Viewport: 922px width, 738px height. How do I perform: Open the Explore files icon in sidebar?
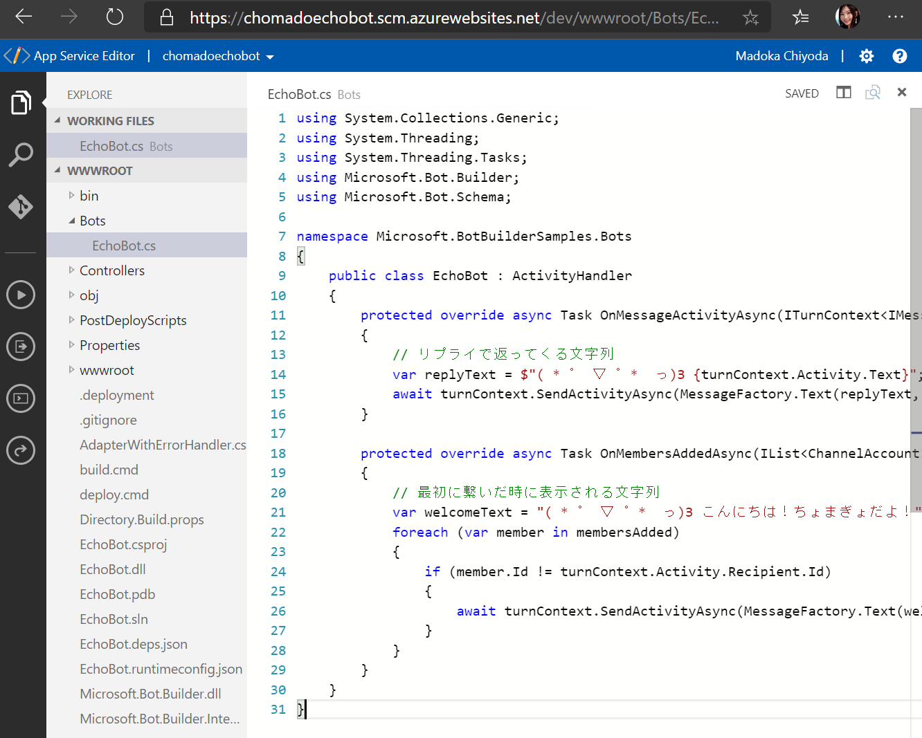[x=21, y=103]
